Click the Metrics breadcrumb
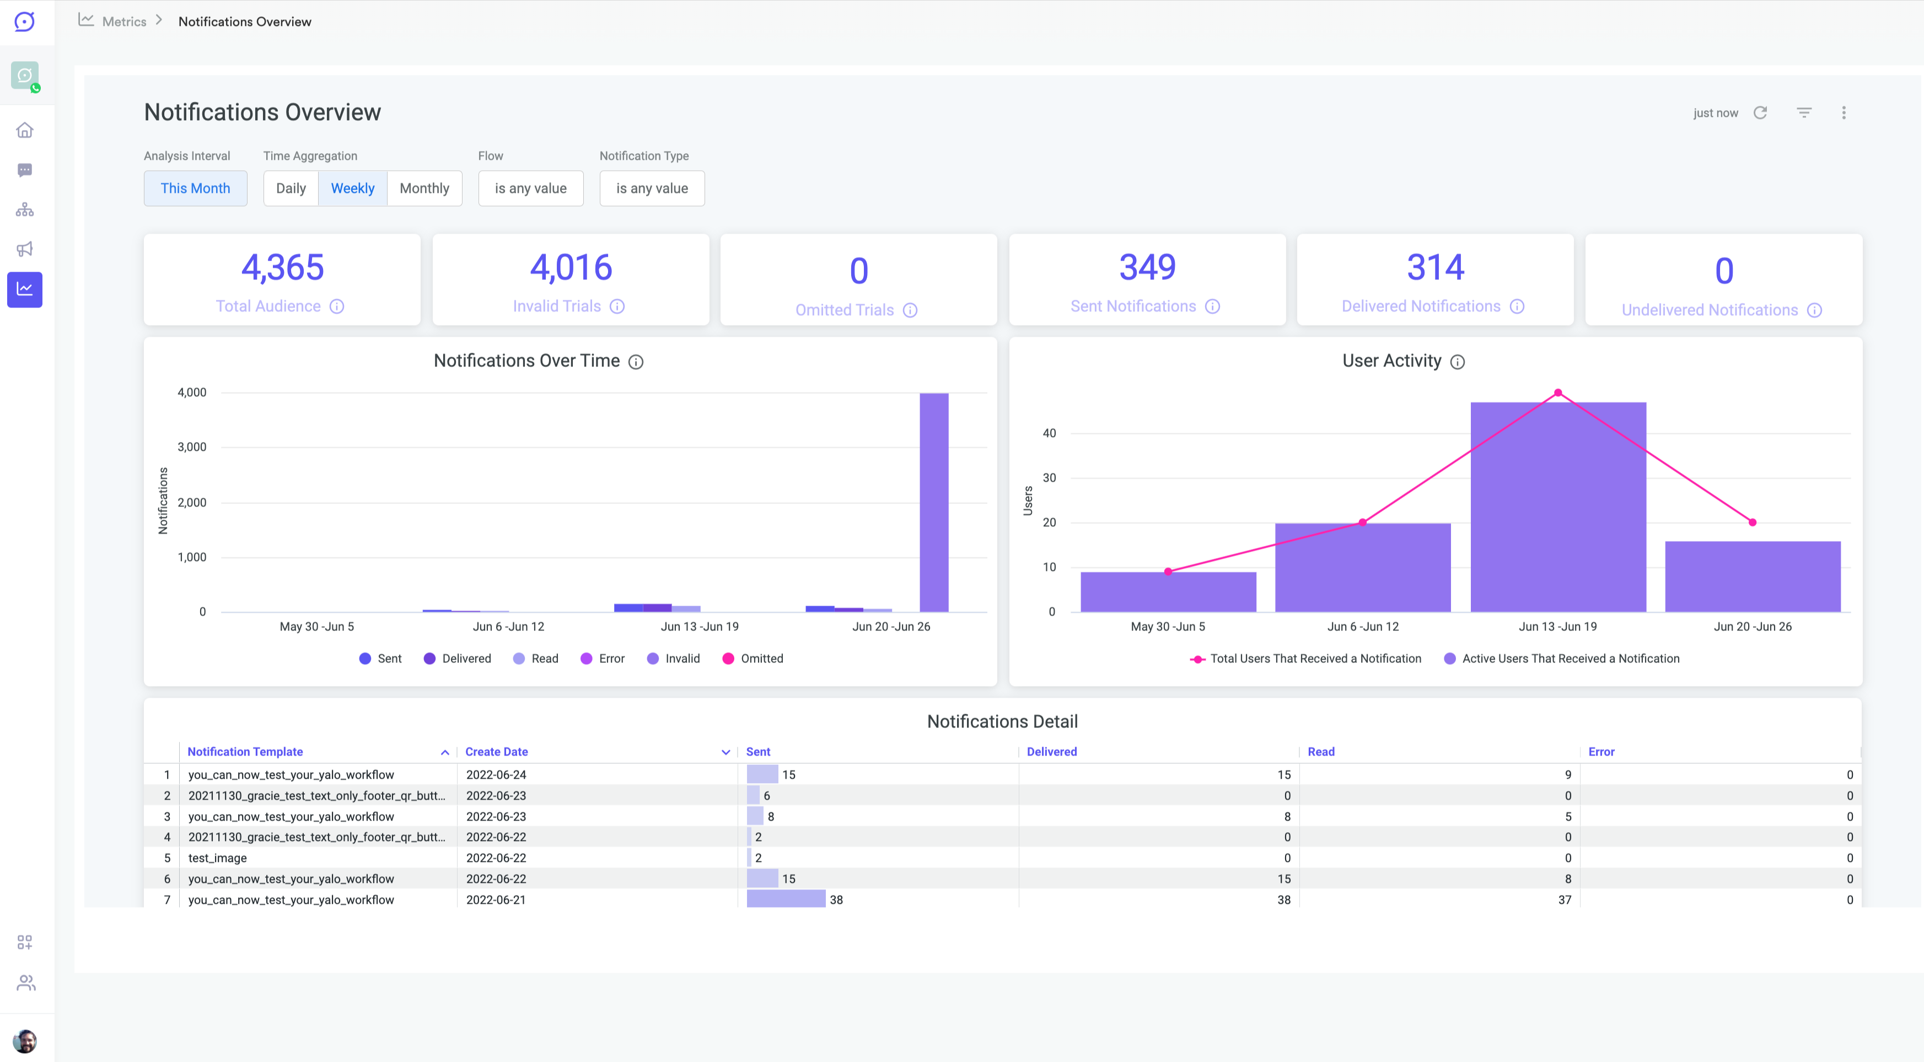 pos(124,21)
